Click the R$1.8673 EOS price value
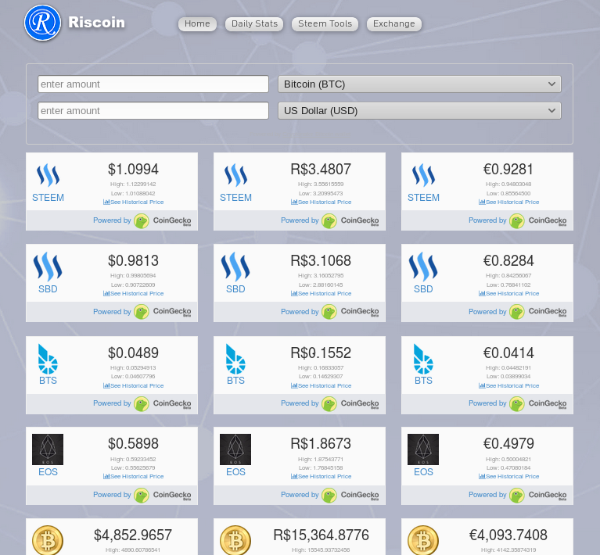600x555 pixels. pyautogui.click(x=321, y=443)
